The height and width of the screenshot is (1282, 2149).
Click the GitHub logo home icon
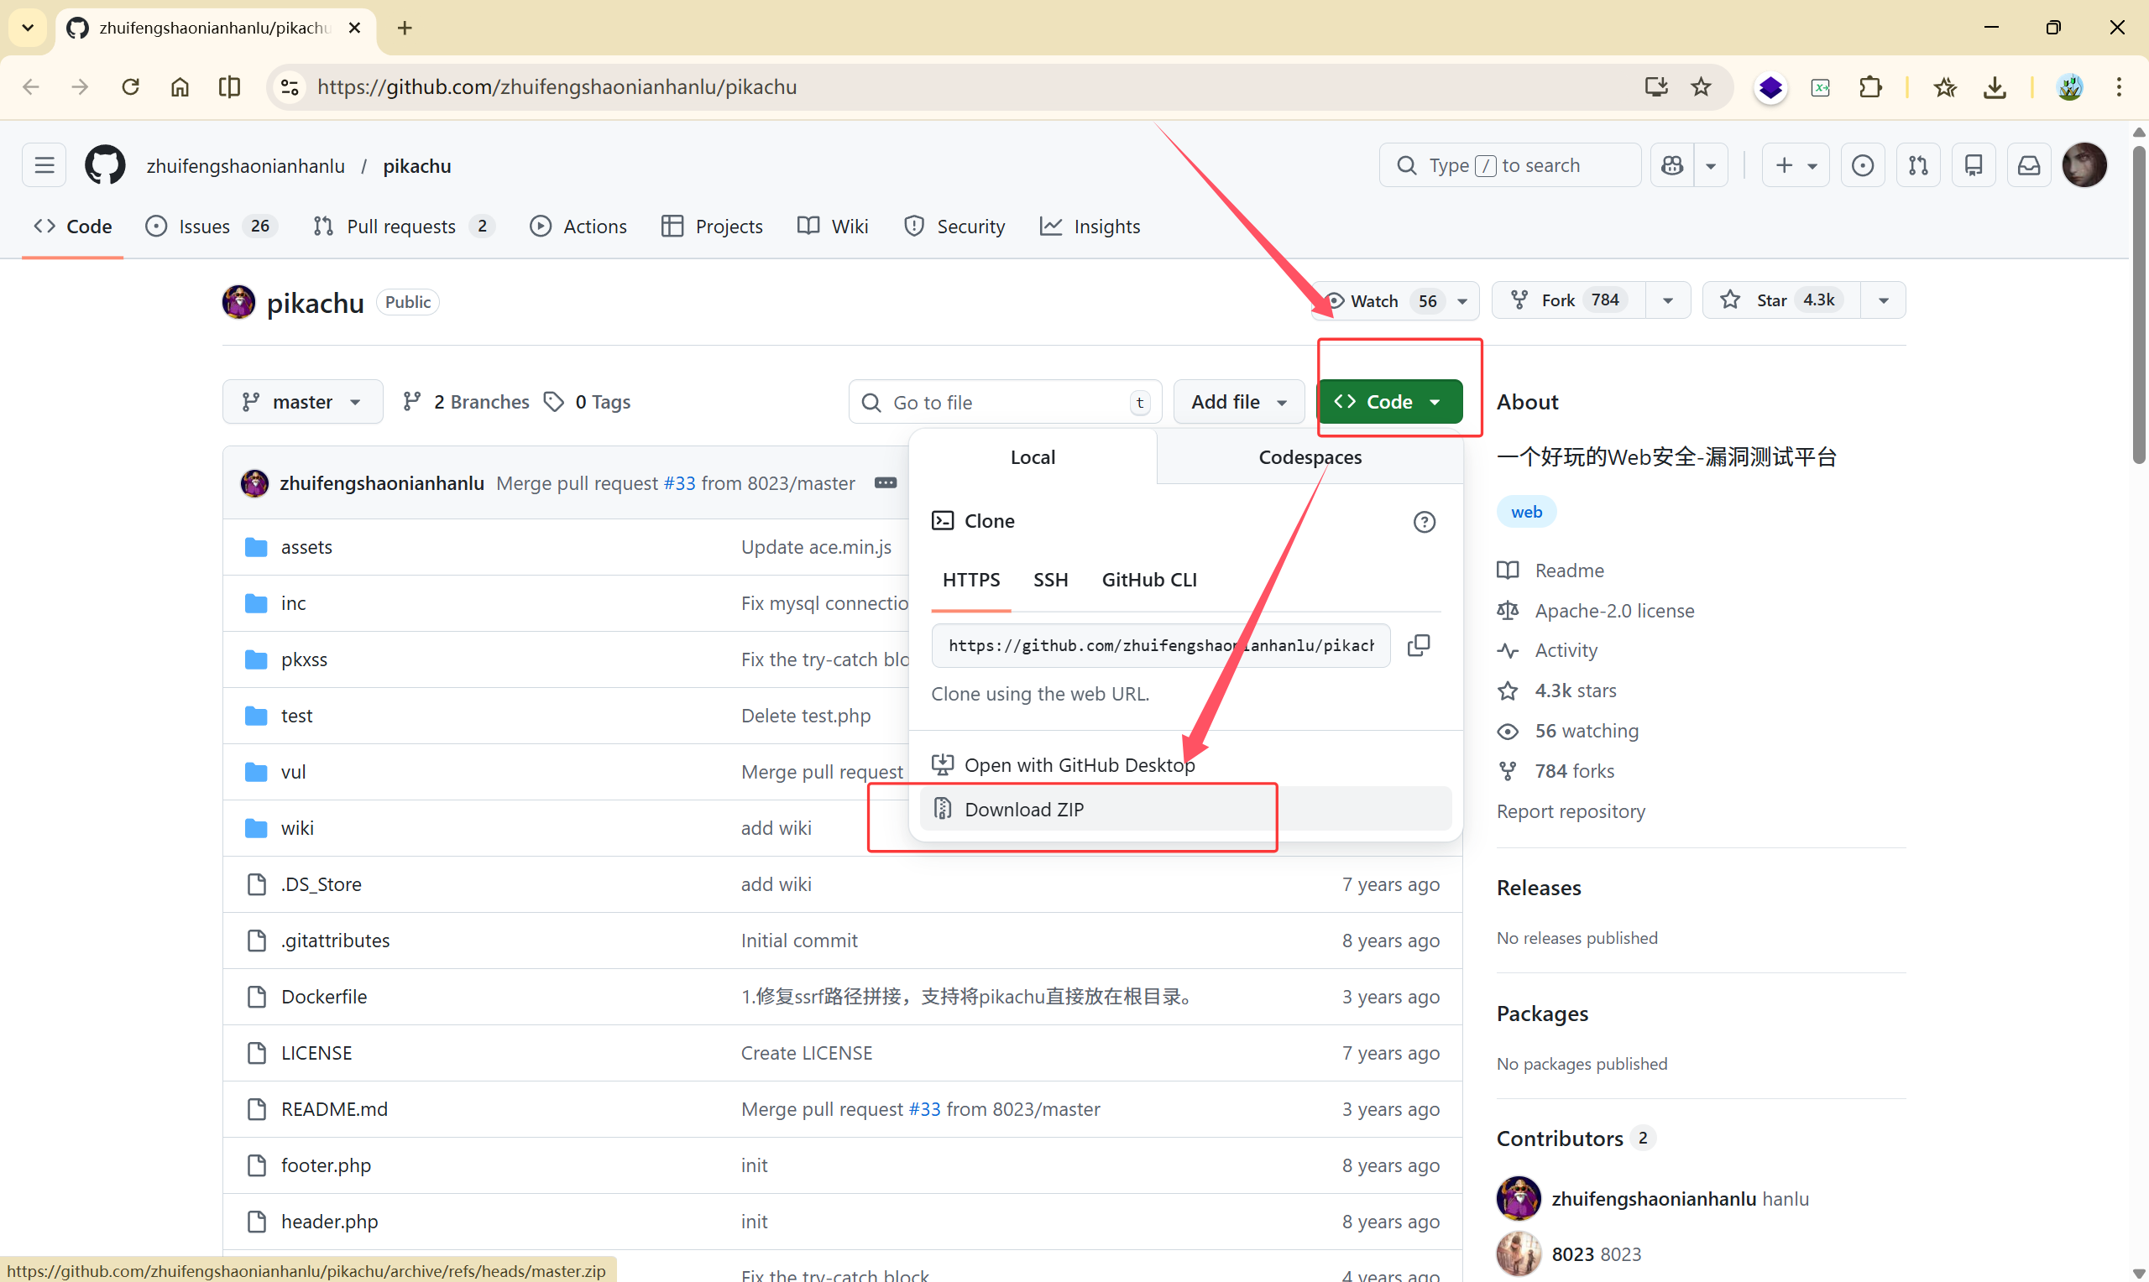pyautogui.click(x=105, y=165)
